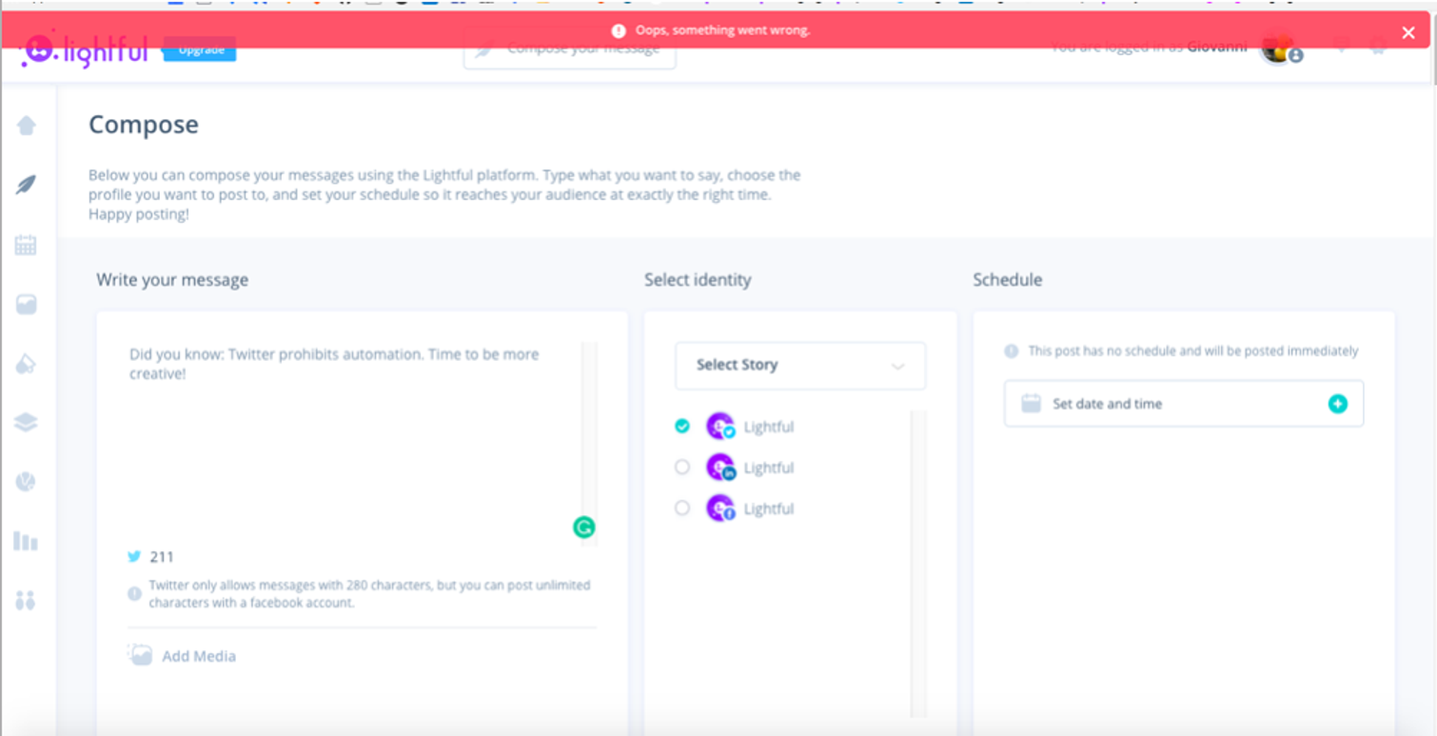Open the Home icon in sidebar
Image resolution: width=1437 pixels, height=736 pixels.
(x=27, y=125)
